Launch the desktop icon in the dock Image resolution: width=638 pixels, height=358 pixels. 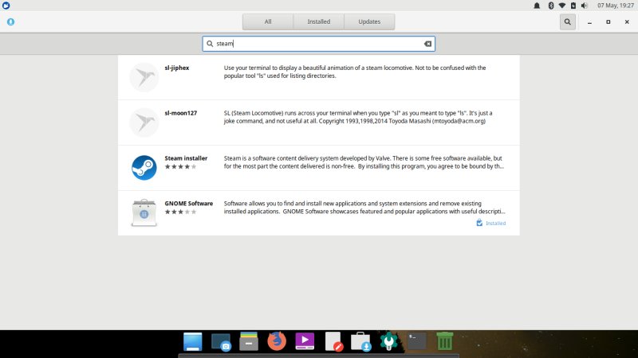[x=192, y=341]
